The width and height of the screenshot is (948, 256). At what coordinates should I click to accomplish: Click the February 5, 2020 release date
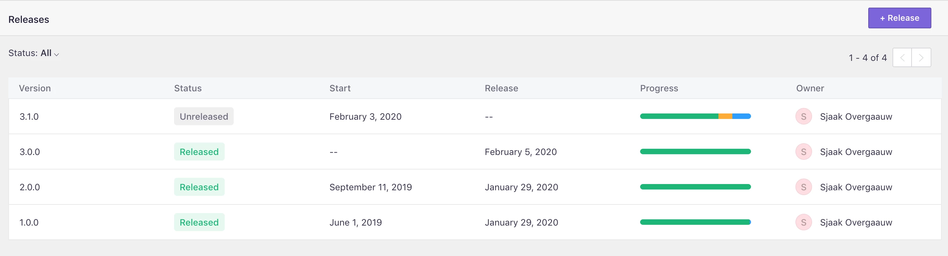click(x=521, y=152)
